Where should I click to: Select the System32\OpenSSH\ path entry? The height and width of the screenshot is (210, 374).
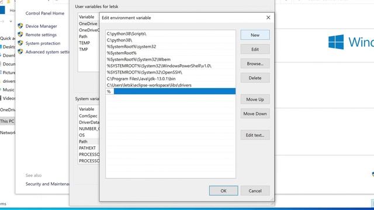coord(170,72)
